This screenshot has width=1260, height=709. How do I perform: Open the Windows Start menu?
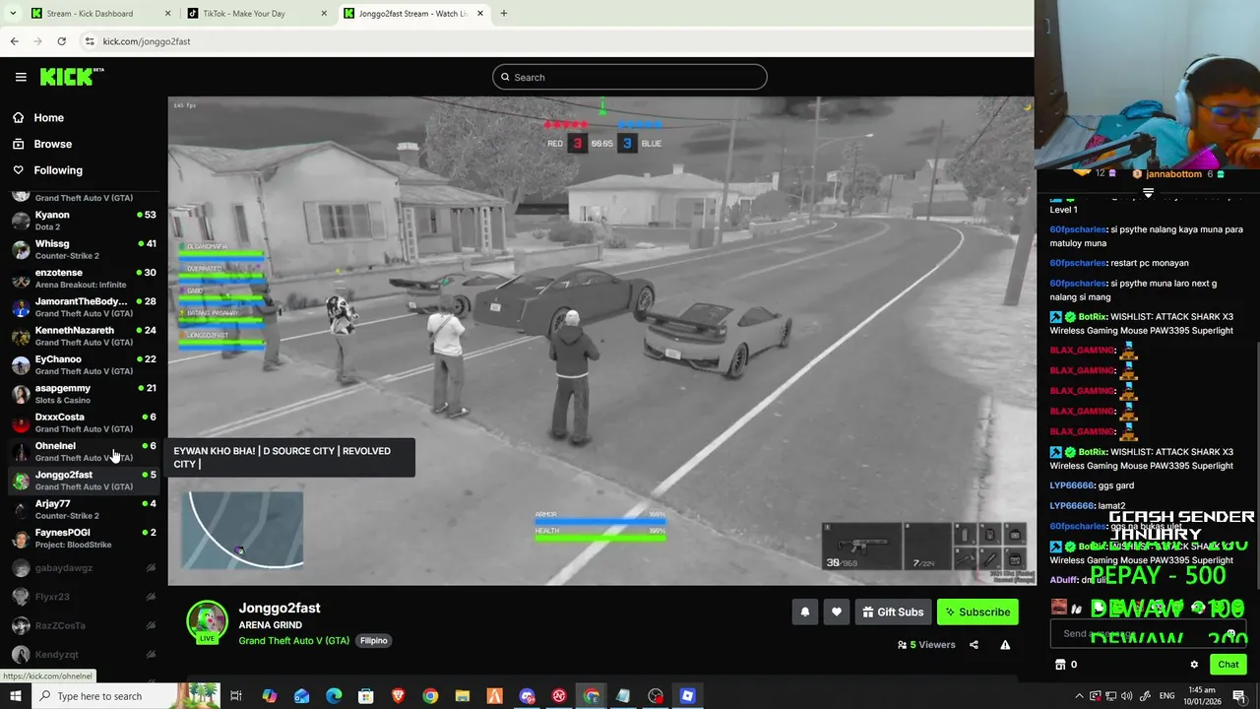15,696
